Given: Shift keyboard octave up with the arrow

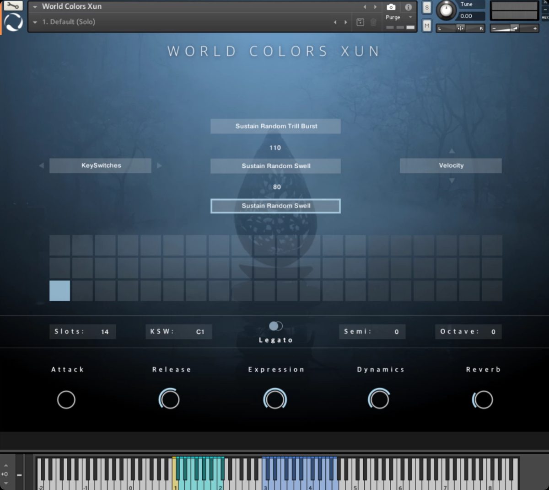Looking at the screenshot, I should (5, 465).
